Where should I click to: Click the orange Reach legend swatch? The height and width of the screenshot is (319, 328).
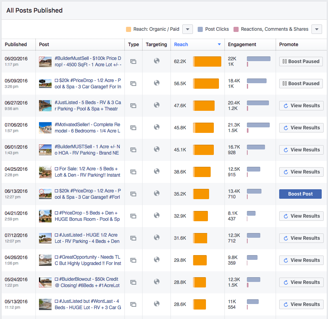(x=128, y=29)
